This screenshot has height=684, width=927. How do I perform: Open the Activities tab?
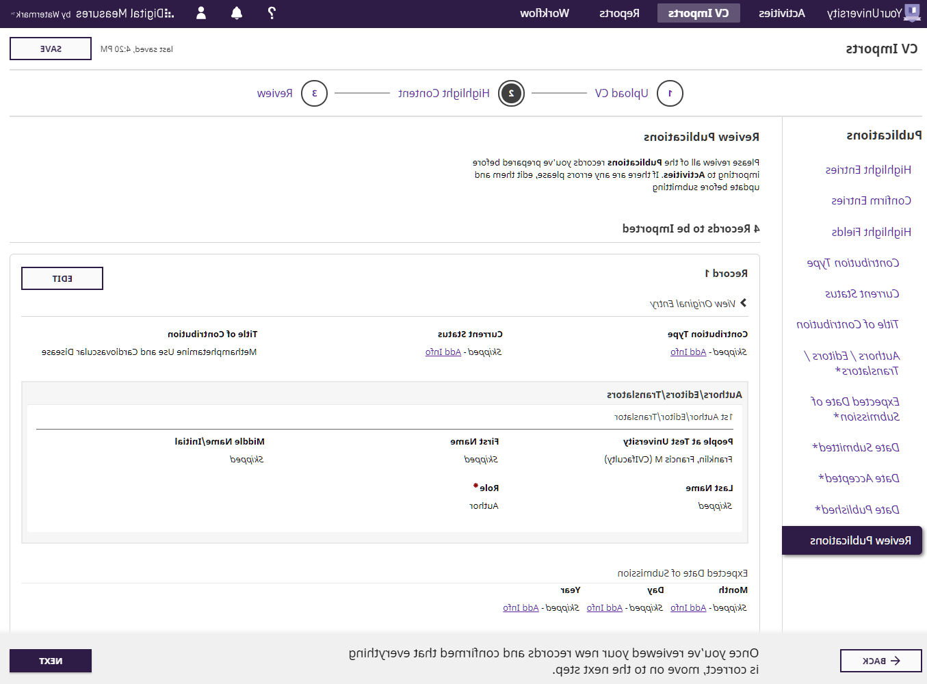tap(782, 13)
